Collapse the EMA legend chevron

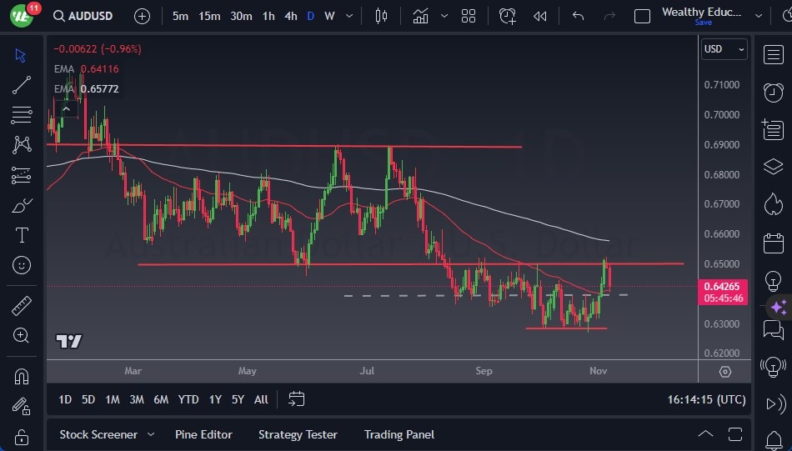[x=65, y=108]
